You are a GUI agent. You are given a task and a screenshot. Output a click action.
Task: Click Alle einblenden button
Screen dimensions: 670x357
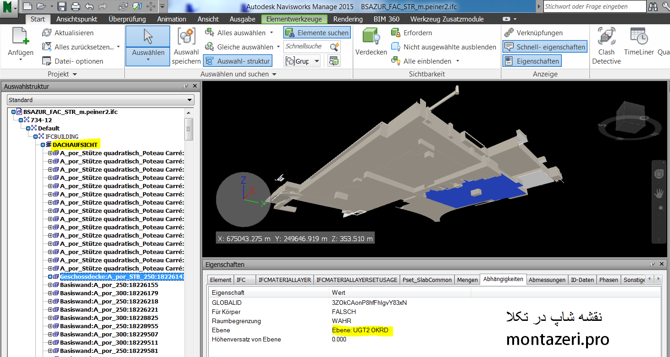point(425,61)
